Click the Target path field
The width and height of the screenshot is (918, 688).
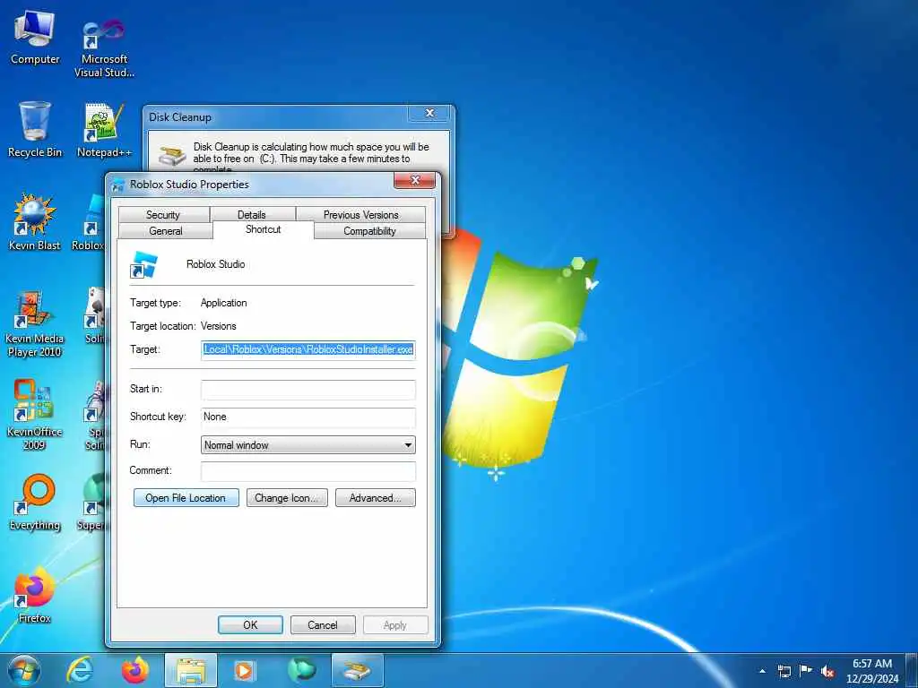point(308,350)
